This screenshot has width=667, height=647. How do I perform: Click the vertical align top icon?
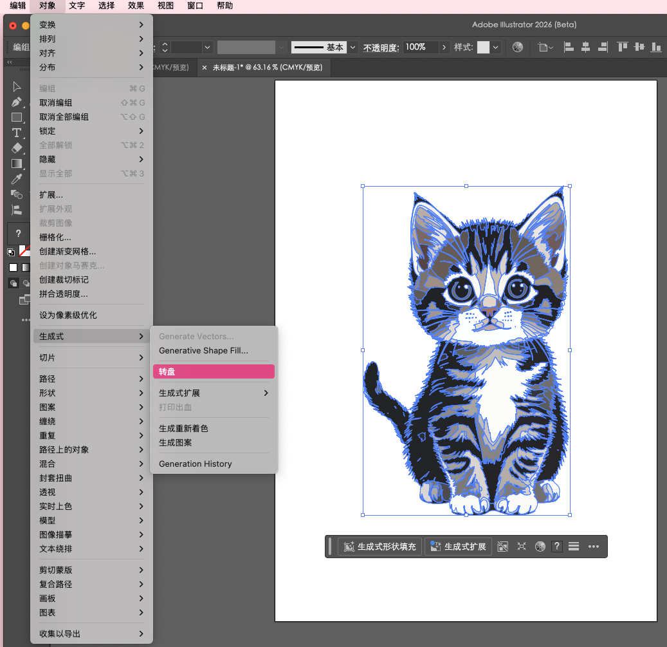(622, 47)
